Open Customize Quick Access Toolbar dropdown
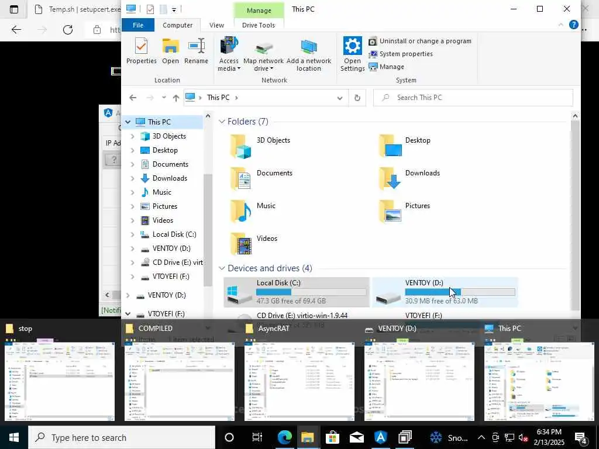Viewport: 599px width, 449px height. click(174, 9)
